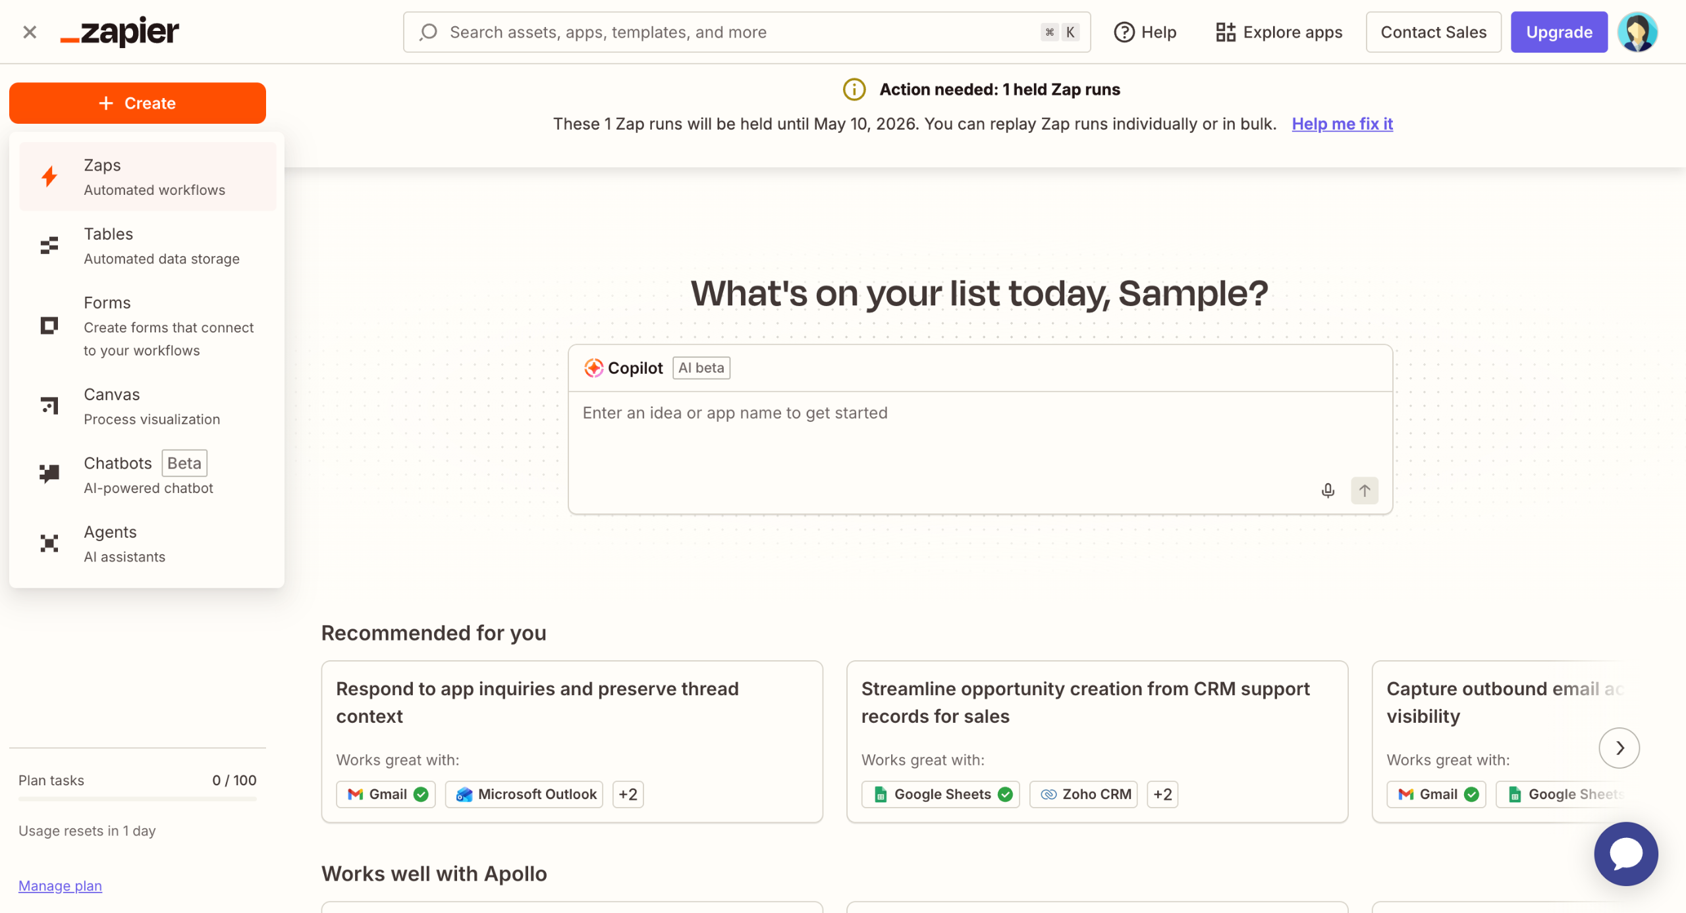
Task: Close the sidebar with the X icon
Action: [30, 32]
